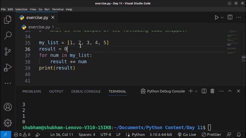The width and height of the screenshot is (246, 138).
Task: Change file encoding UTF-8
Action: [106, 135]
